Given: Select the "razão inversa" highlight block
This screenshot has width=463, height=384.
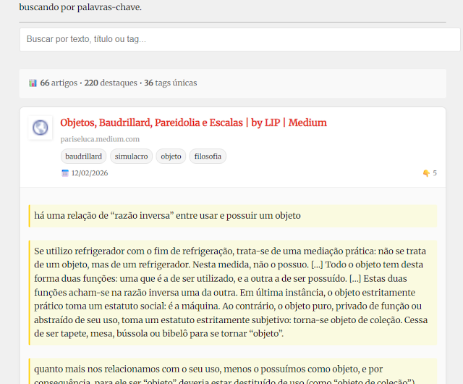Looking at the screenshot, I should (x=232, y=215).
